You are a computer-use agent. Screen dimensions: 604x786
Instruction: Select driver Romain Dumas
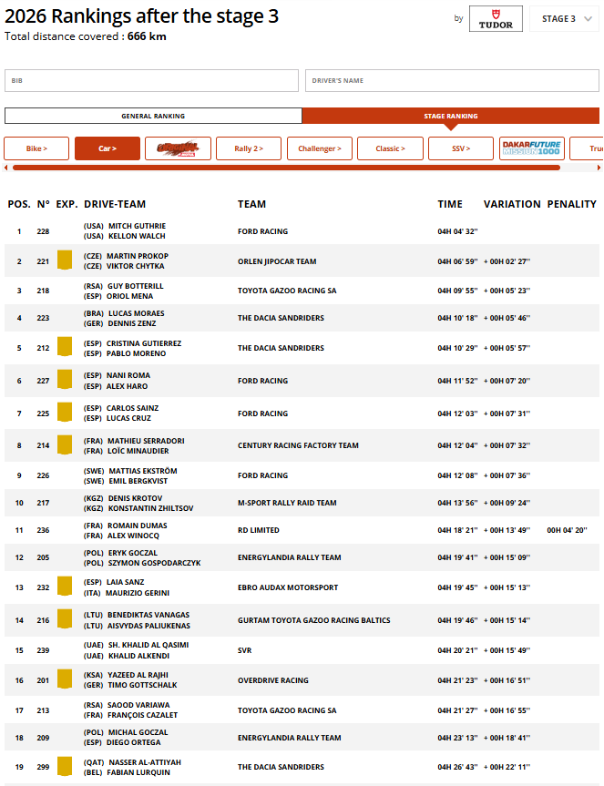[x=138, y=526]
